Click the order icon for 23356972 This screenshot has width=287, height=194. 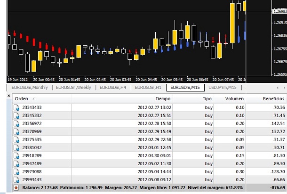17,123
